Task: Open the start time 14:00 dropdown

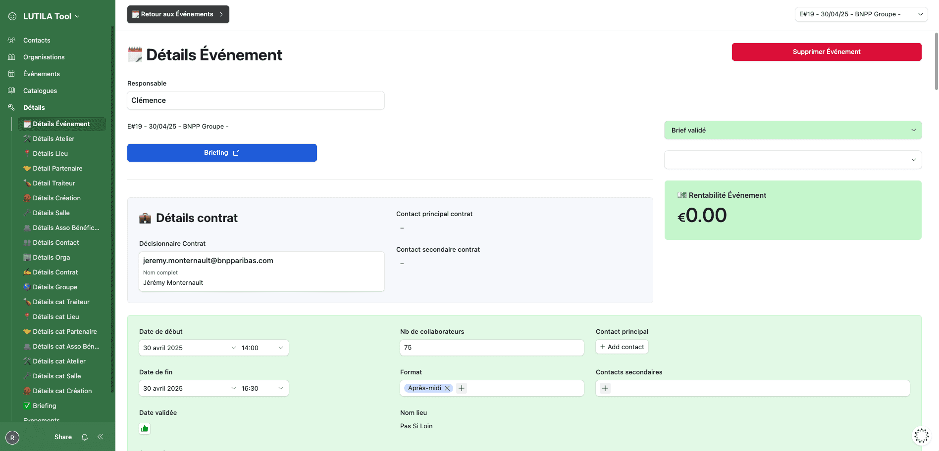Action: 262,348
